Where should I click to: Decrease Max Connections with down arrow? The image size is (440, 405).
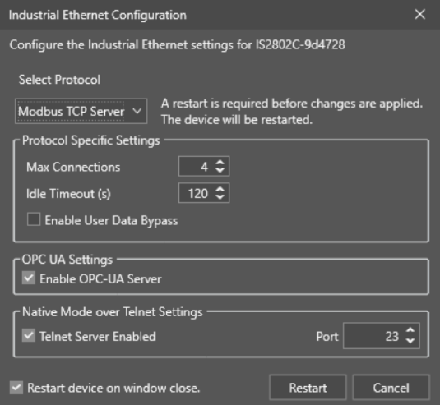click(220, 170)
